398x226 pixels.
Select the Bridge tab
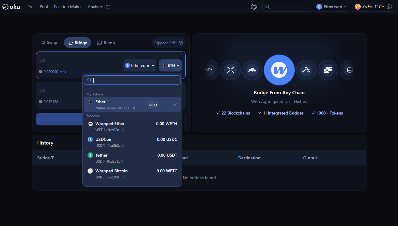pyautogui.click(x=78, y=43)
